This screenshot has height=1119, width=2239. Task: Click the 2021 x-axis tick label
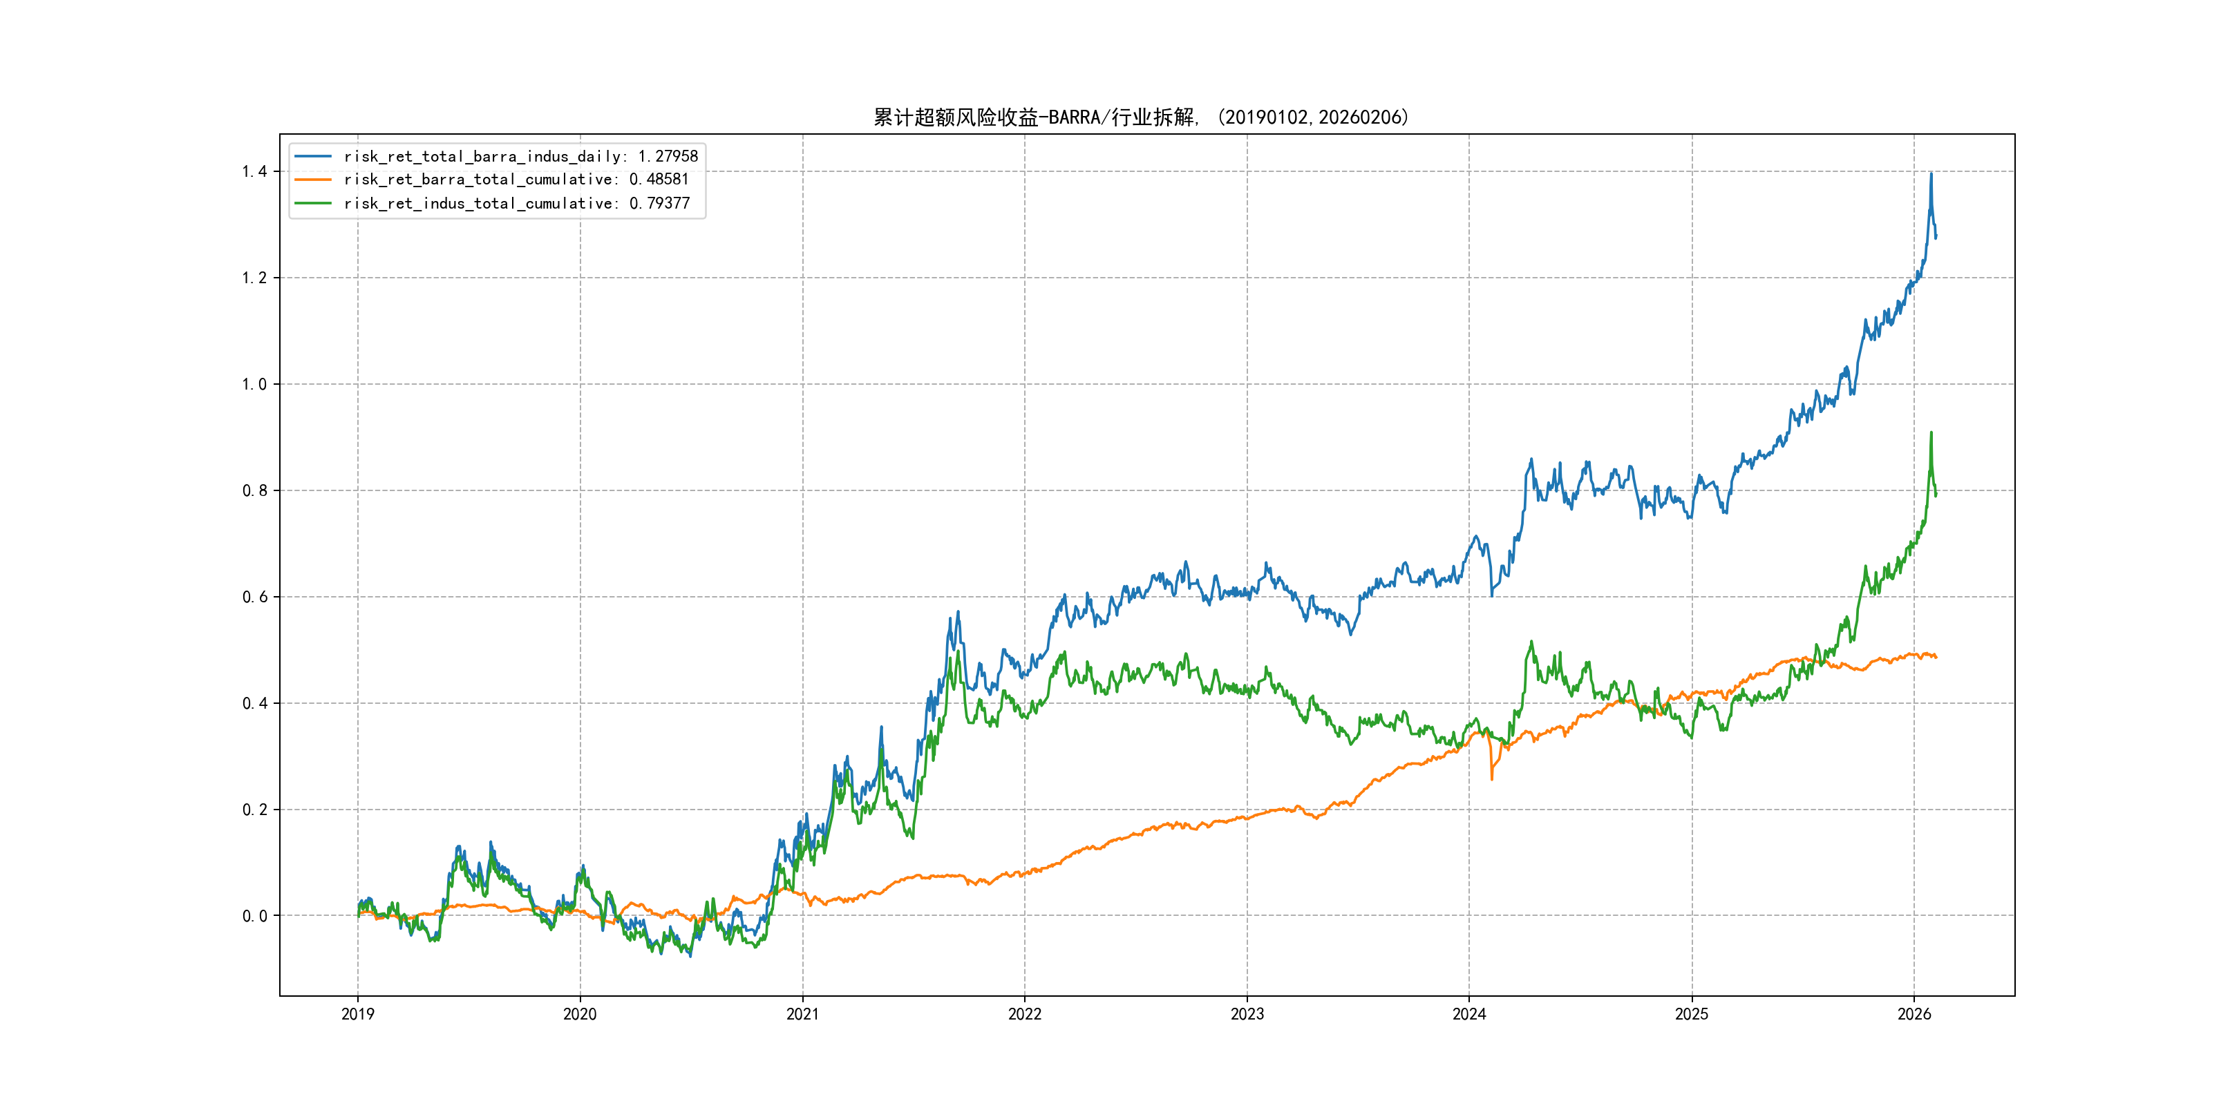click(802, 1014)
